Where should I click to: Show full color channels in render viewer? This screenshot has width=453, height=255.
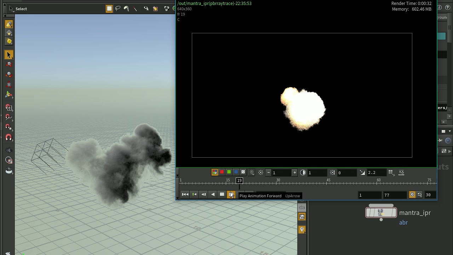215,172
